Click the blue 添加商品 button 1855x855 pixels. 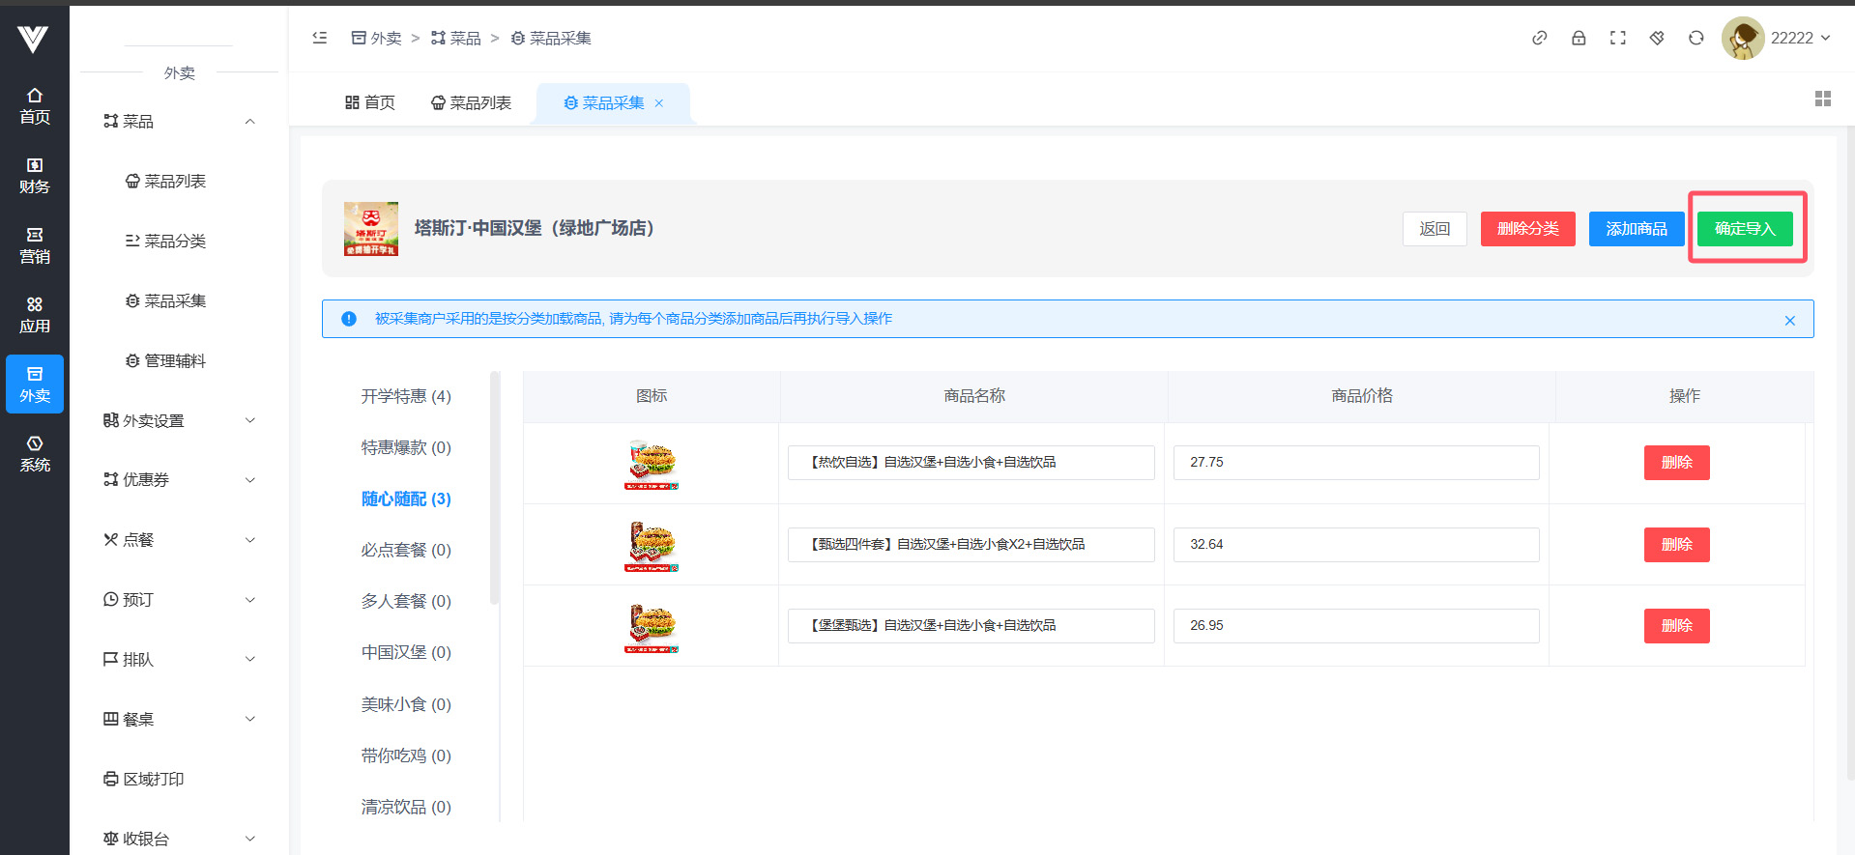click(x=1636, y=229)
